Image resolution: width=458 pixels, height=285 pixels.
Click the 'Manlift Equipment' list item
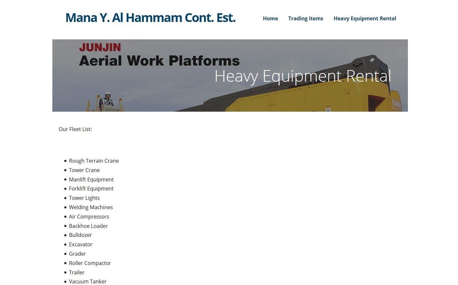(91, 179)
